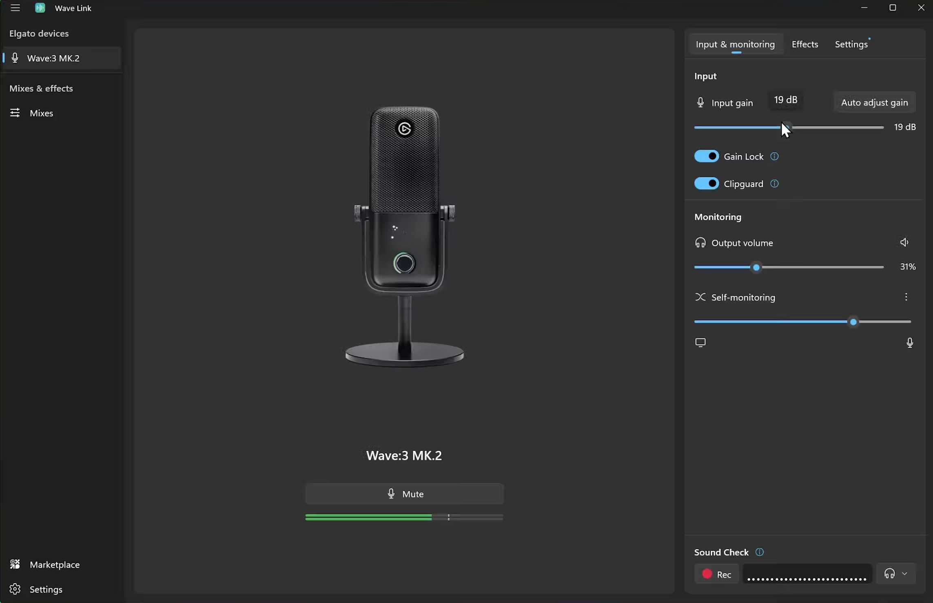Click the microphone icon under Self-monitoring slider
Screen dimensions: 933x603
[x=909, y=343]
